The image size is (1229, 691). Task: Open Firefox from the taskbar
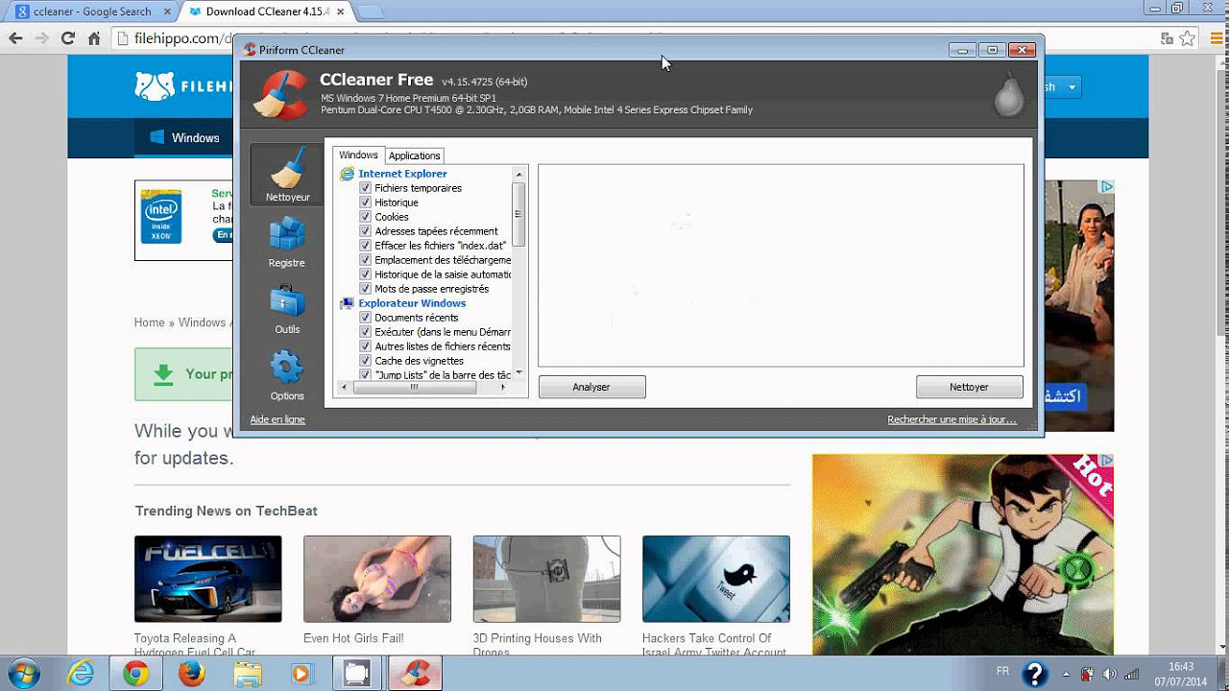(191, 674)
